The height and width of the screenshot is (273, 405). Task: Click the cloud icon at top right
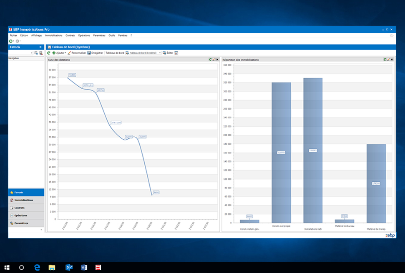pyautogui.click(x=392, y=35)
